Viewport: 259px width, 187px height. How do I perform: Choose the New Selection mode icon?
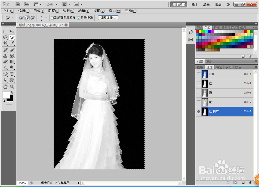coord(21,18)
